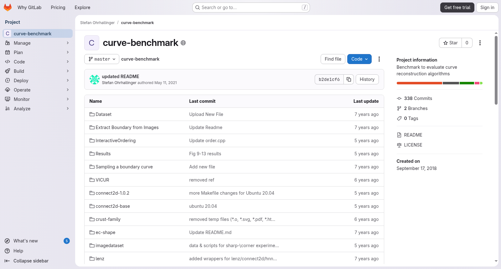Click the VICUR folder icon
Viewport: 501px width, 269px height.
[x=92, y=180]
